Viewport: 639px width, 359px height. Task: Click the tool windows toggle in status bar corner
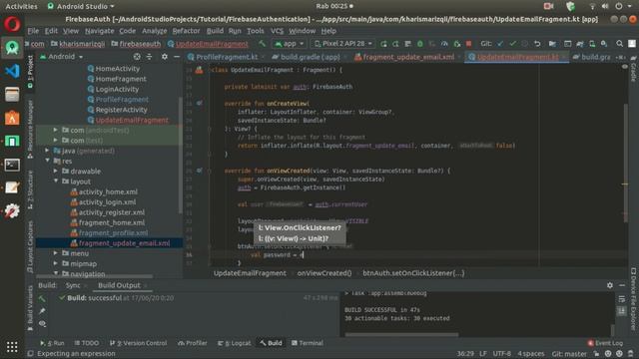click(30, 354)
